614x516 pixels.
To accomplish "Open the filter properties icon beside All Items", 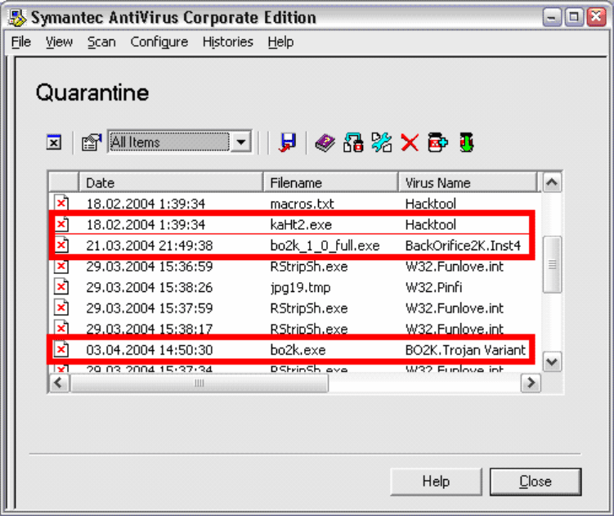I will (91, 141).
